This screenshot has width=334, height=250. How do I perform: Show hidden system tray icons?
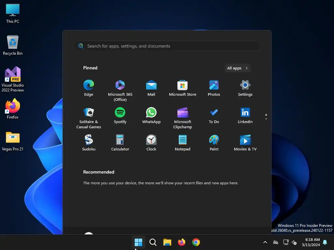point(265,242)
